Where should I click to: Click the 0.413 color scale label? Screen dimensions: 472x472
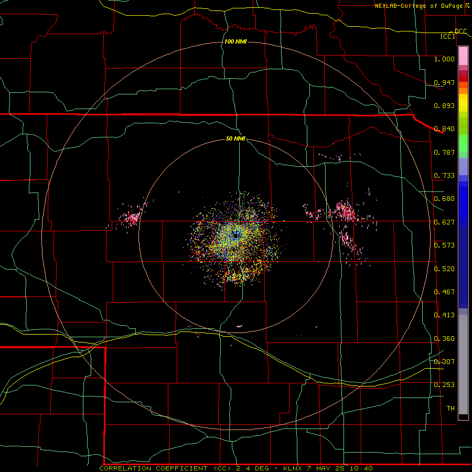point(444,315)
